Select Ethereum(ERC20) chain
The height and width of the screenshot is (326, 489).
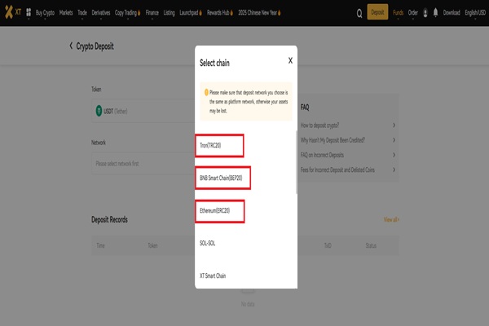(x=219, y=211)
